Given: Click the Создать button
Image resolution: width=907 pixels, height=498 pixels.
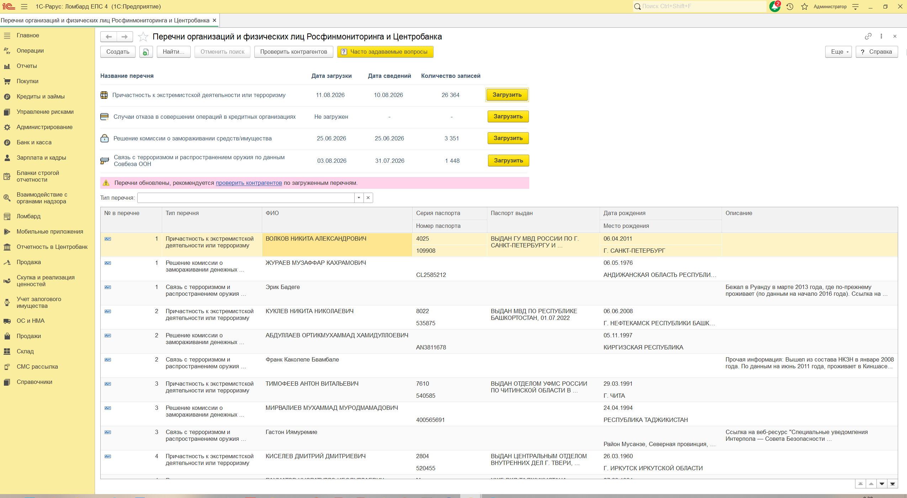Looking at the screenshot, I should [118, 52].
